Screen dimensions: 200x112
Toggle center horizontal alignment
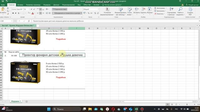pyautogui.click(x=40, y=13)
